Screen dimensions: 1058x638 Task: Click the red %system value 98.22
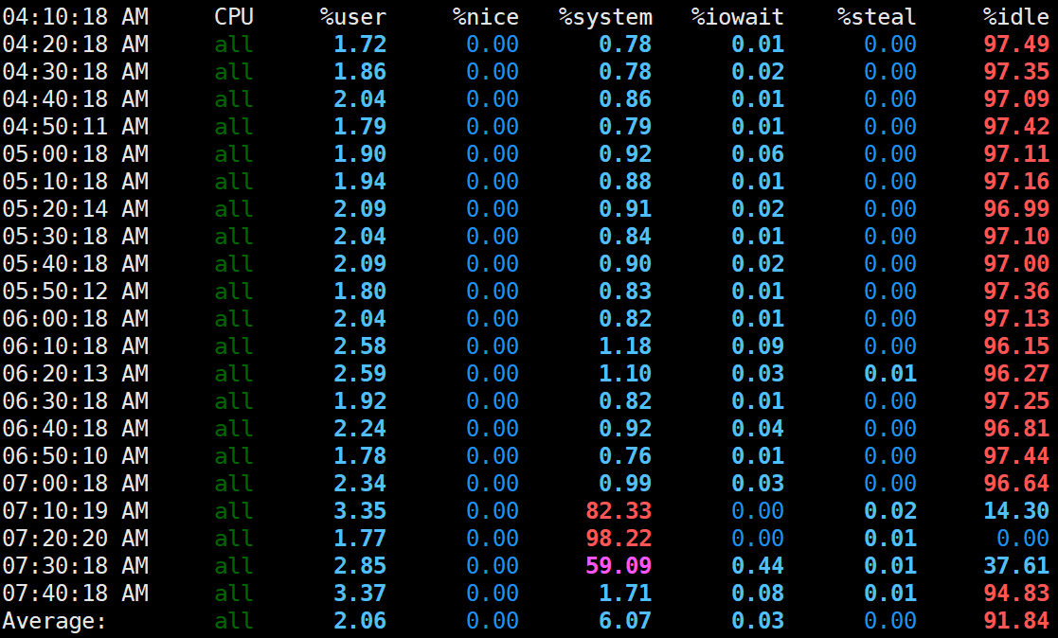tap(619, 539)
